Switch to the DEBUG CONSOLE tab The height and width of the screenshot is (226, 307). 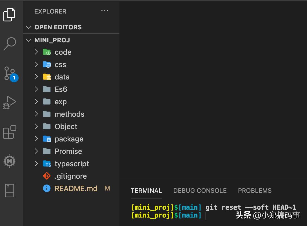[x=200, y=190]
